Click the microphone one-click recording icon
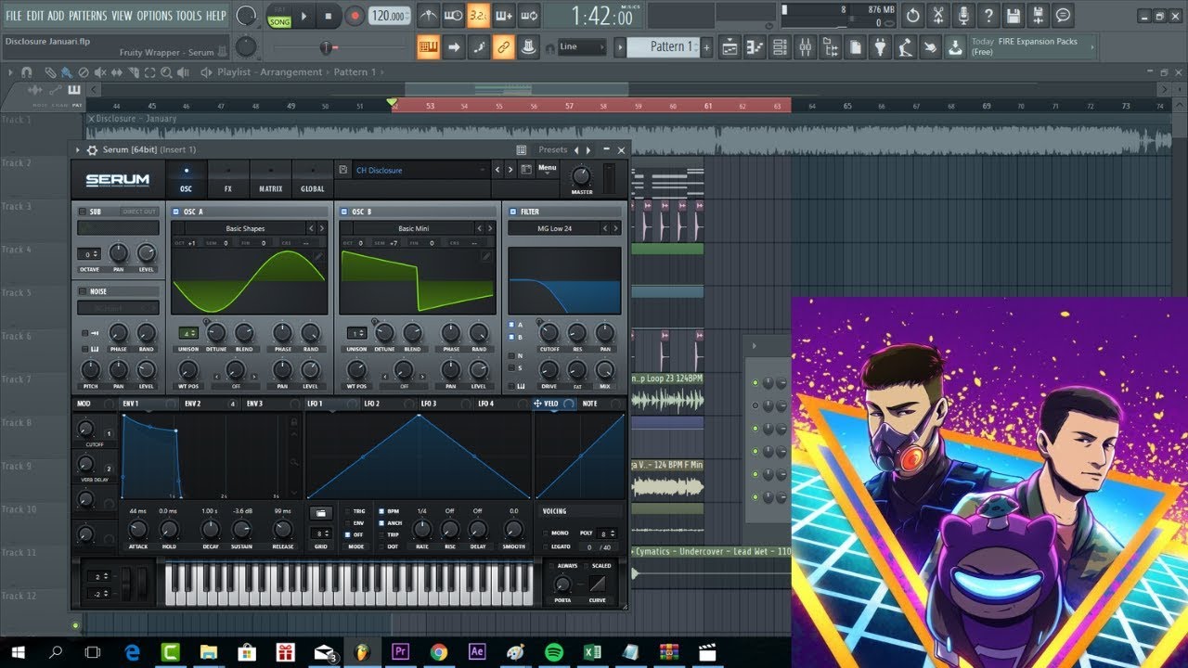The image size is (1188, 668). click(x=963, y=15)
